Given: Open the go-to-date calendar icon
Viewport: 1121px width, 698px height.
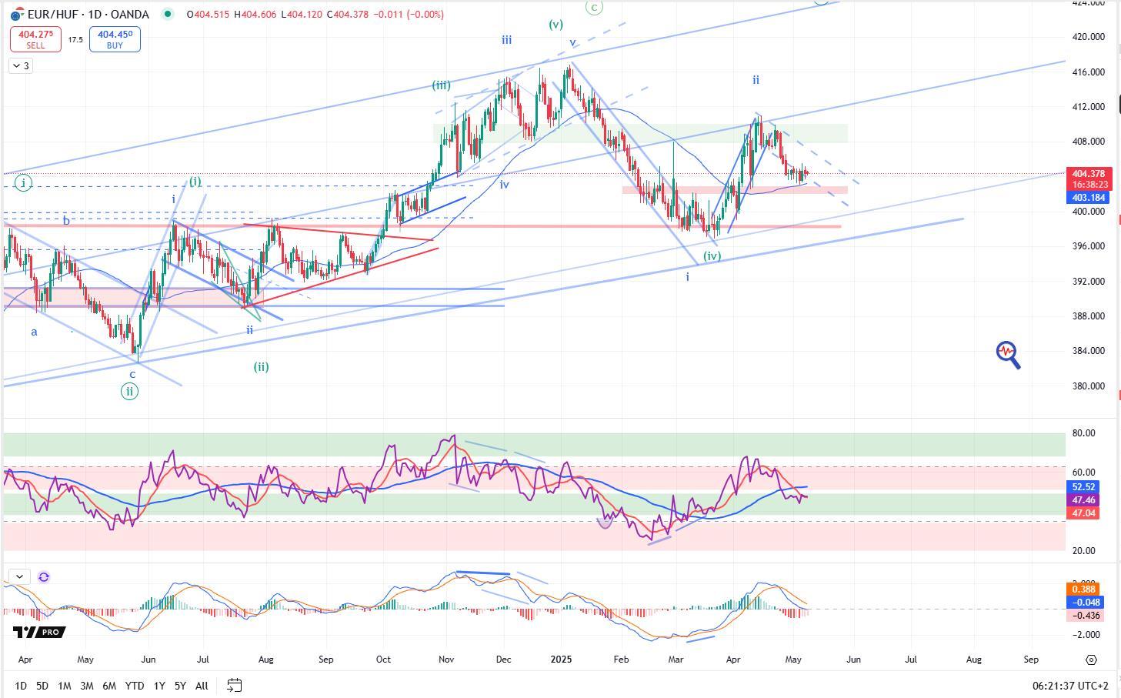Looking at the screenshot, I should (x=235, y=685).
